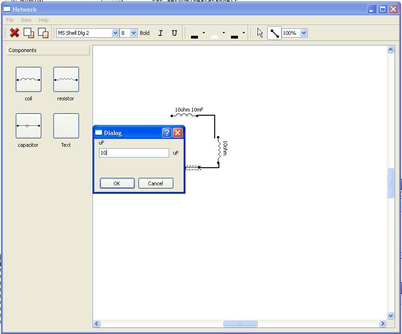This screenshot has height=334, width=402.
Task: Toggle italic text formatting
Action: 160,33
